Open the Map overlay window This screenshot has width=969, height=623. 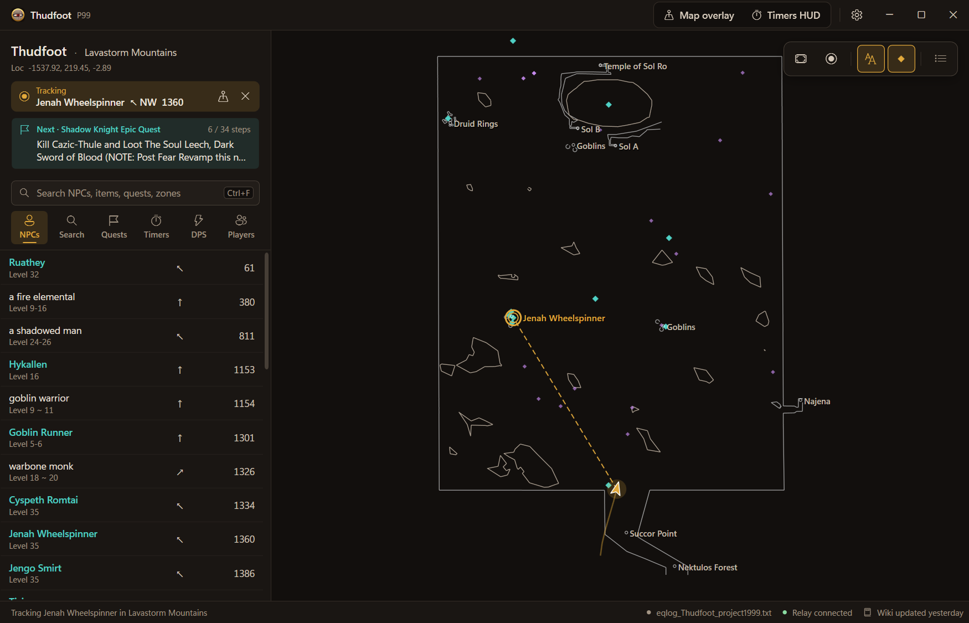(x=699, y=16)
